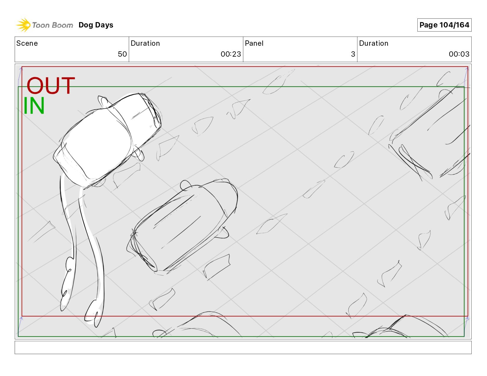
Task: Click the 'Page 104/164' box
Action: point(444,25)
